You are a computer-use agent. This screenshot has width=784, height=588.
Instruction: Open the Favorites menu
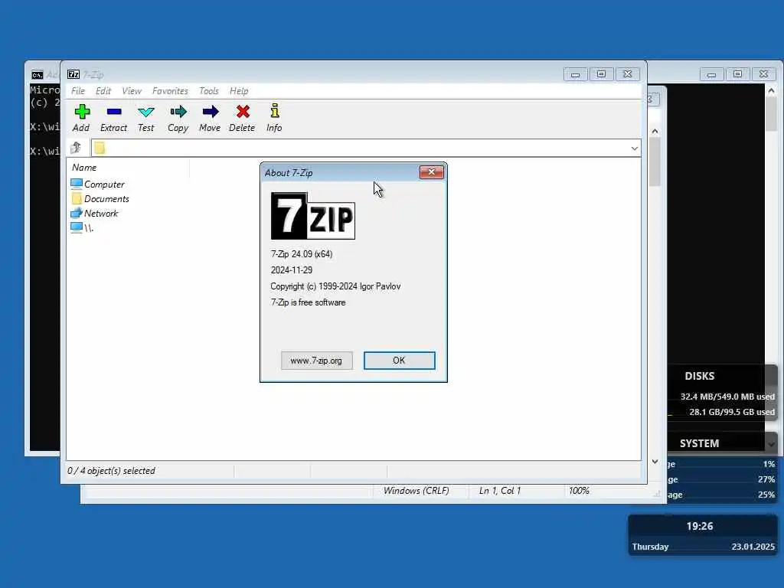pyautogui.click(x=170, y=91)
